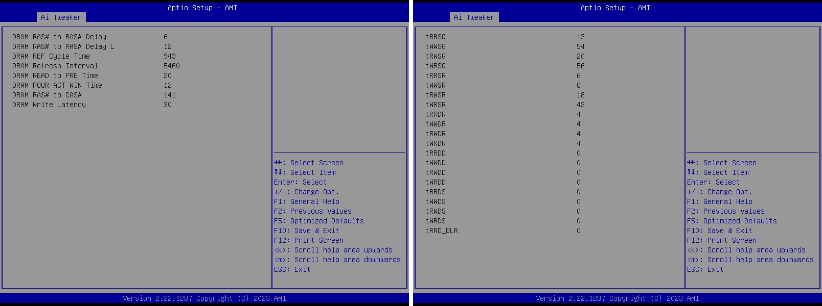Screen dimensions: 822x306
Task: Select the tWWSG timing row
Action: pos(505,46)
